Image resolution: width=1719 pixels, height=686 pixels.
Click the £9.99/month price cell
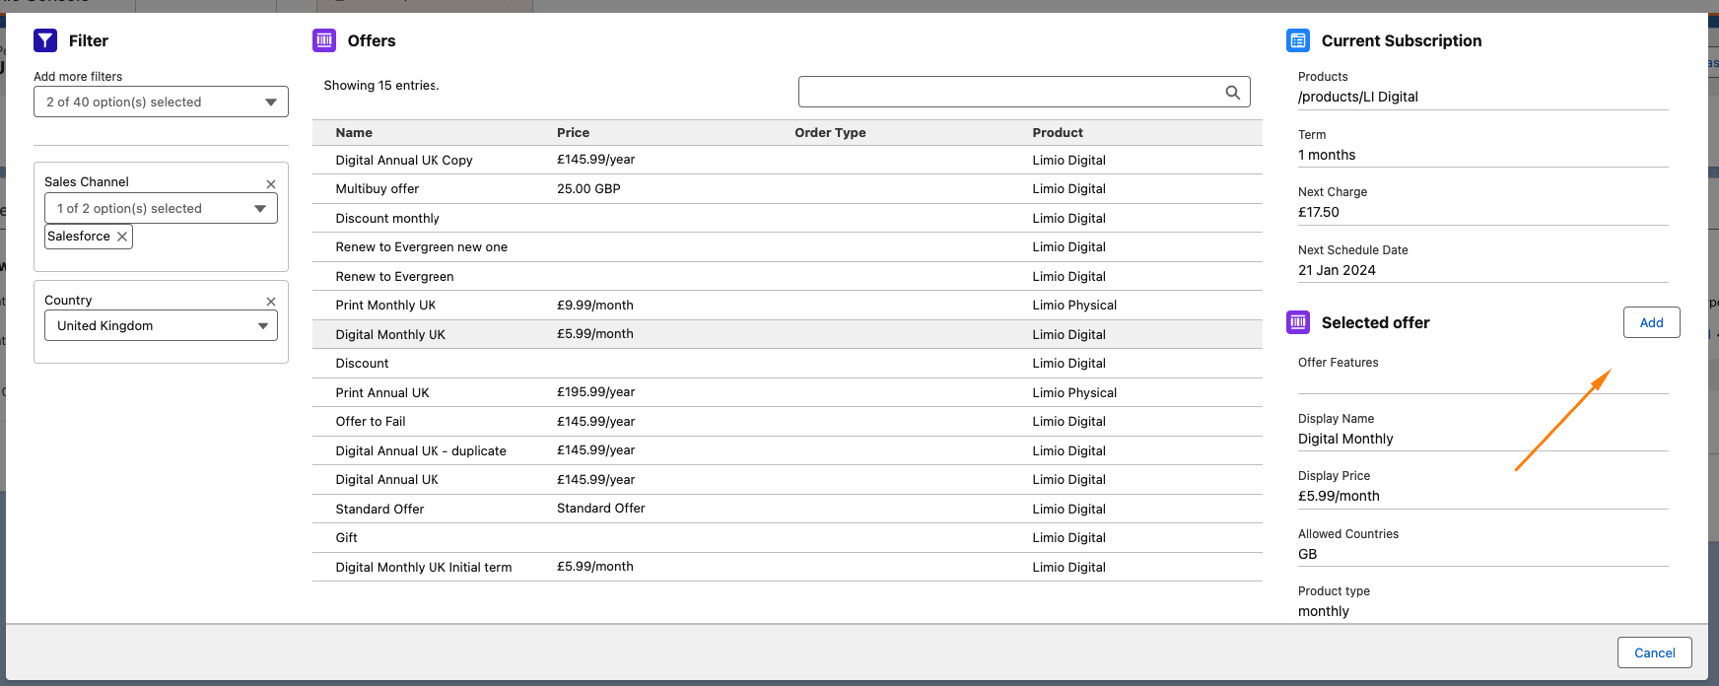coord(595,305)
